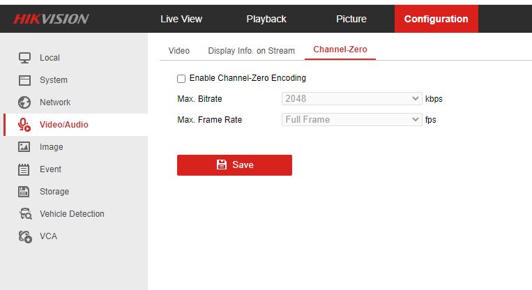Enable Channel-Zero Encoding checkbox

tap(181, 78)
